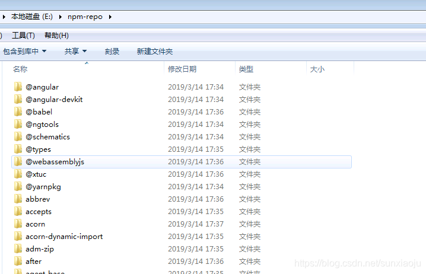Click the @webassemblyjs folder icon
This screenshot has width=426, height=274.
point(18,161)
